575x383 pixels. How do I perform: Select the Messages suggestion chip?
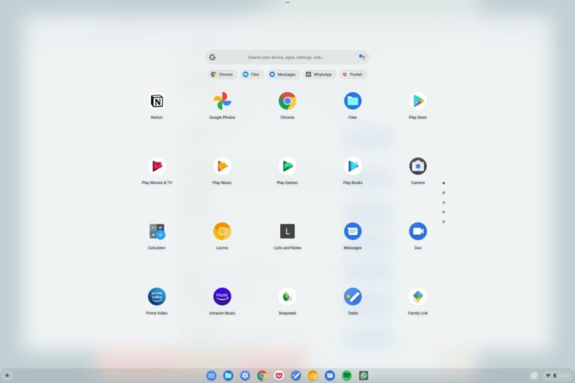[x=283, y=74]
